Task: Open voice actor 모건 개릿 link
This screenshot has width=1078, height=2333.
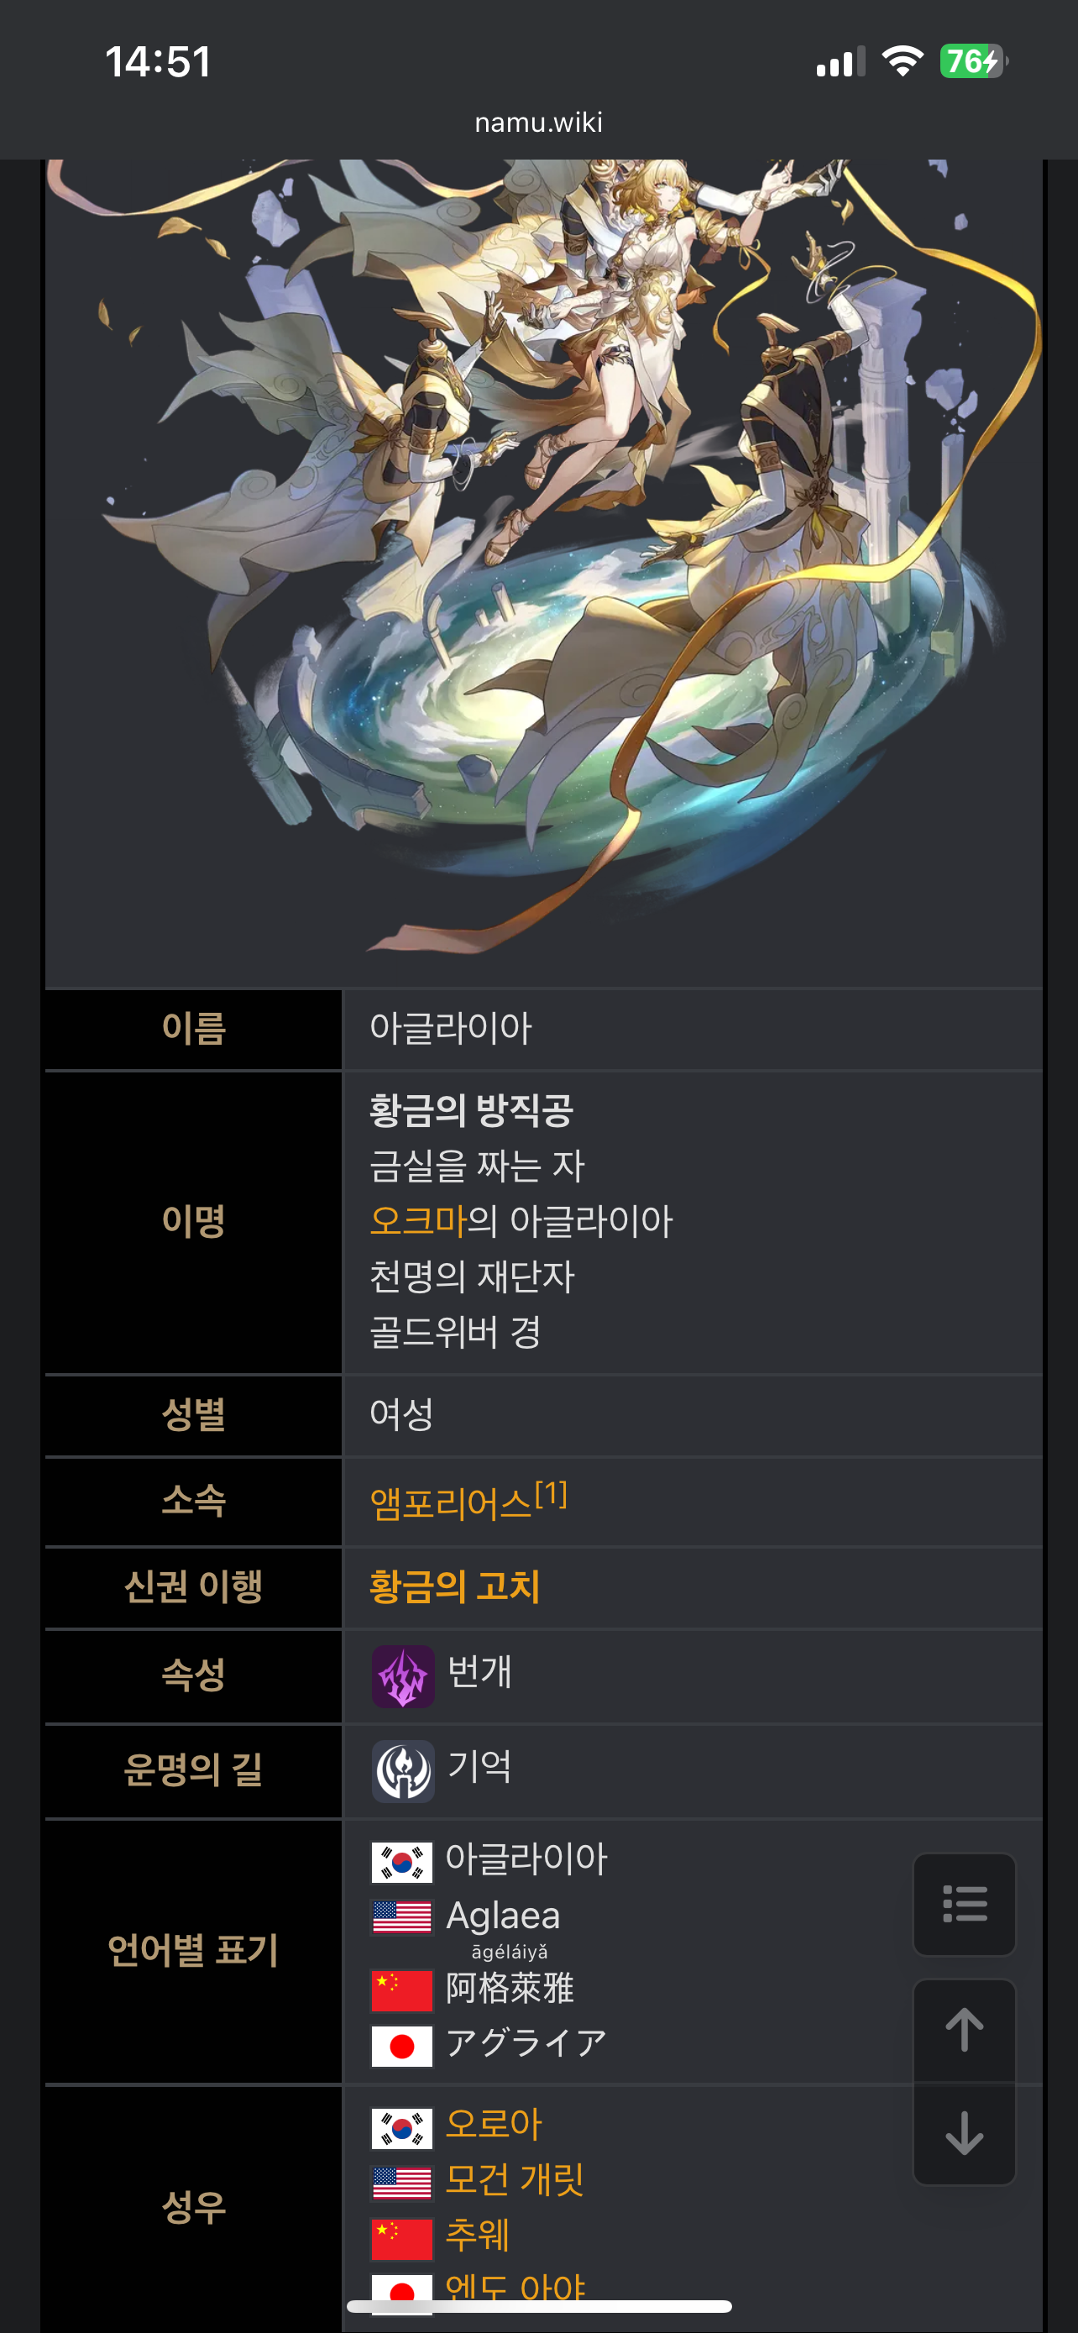Action: pyautogui.click(x=514, y=2179)
